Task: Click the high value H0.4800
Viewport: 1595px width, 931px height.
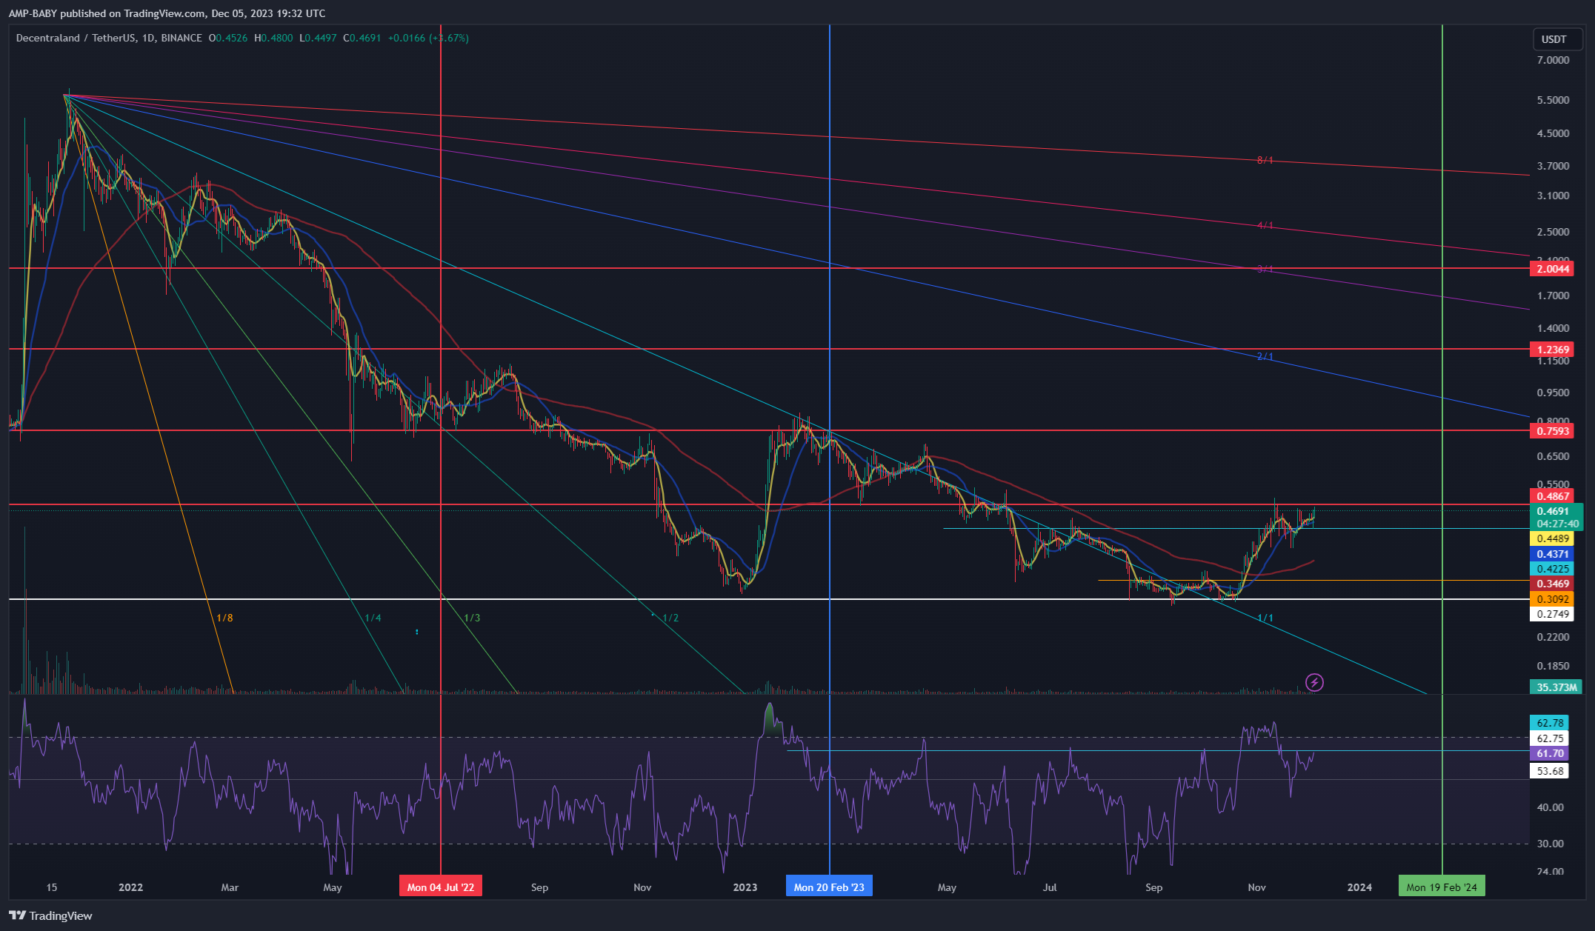Action: (273, 38)
